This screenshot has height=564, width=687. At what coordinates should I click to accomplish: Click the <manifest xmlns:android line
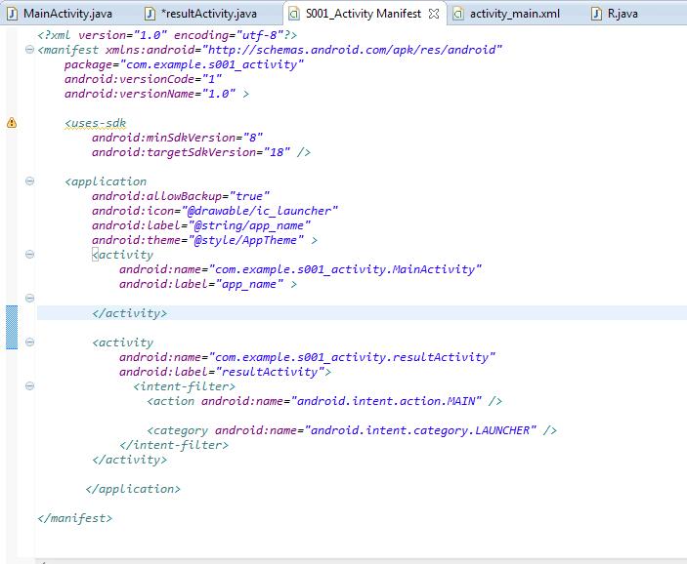click(270, 50)
